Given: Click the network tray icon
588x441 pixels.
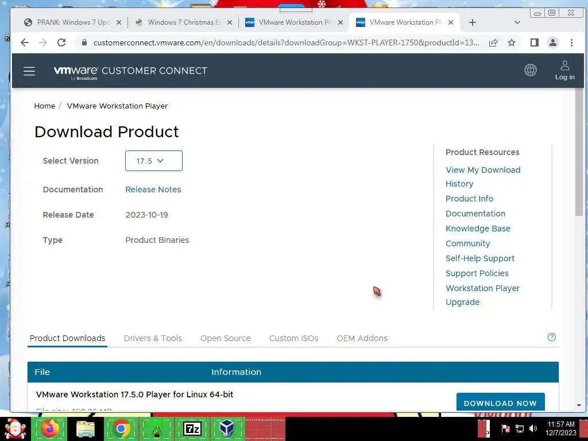Looking at the screenshot, I should point(519,428).
